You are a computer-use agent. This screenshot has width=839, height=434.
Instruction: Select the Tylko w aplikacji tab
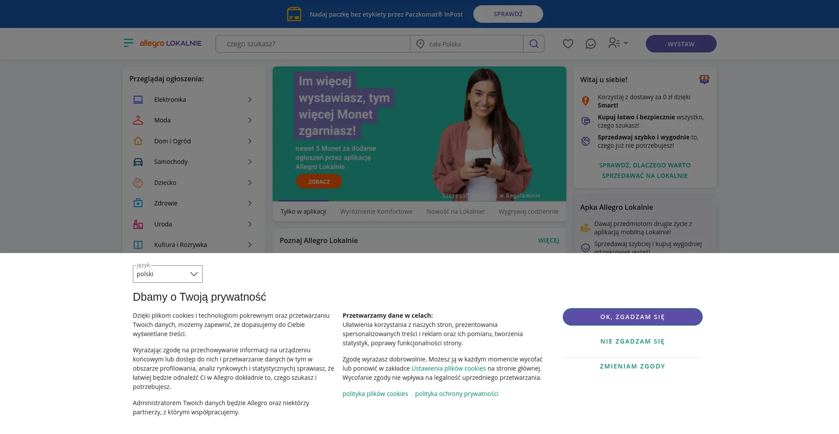(x=303, y=212)
